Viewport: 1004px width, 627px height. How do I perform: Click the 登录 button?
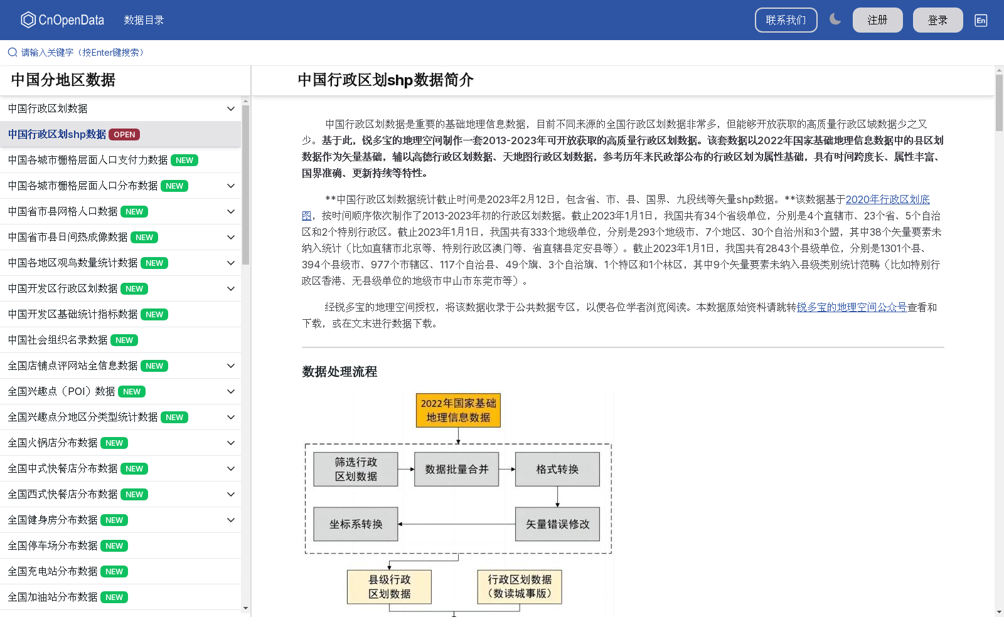937,19
